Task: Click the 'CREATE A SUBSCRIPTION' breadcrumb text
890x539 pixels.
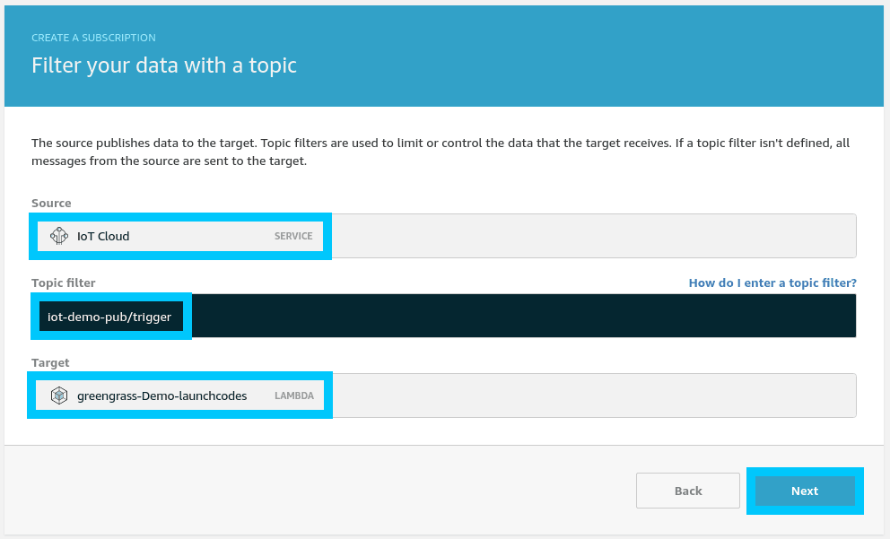Action: point(93,38)
